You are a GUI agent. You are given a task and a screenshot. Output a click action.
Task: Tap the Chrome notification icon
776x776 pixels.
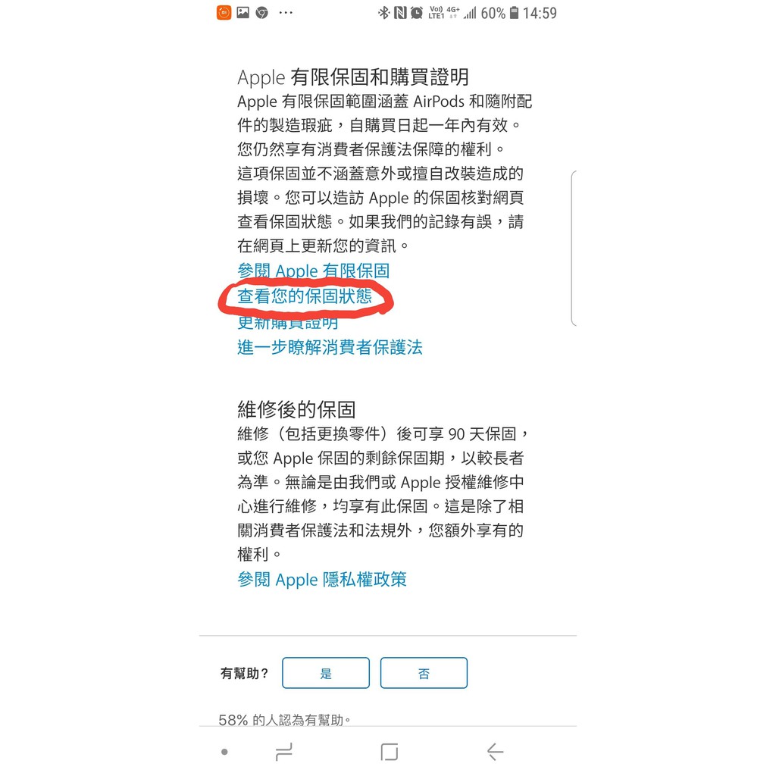(x=261, y=13)
